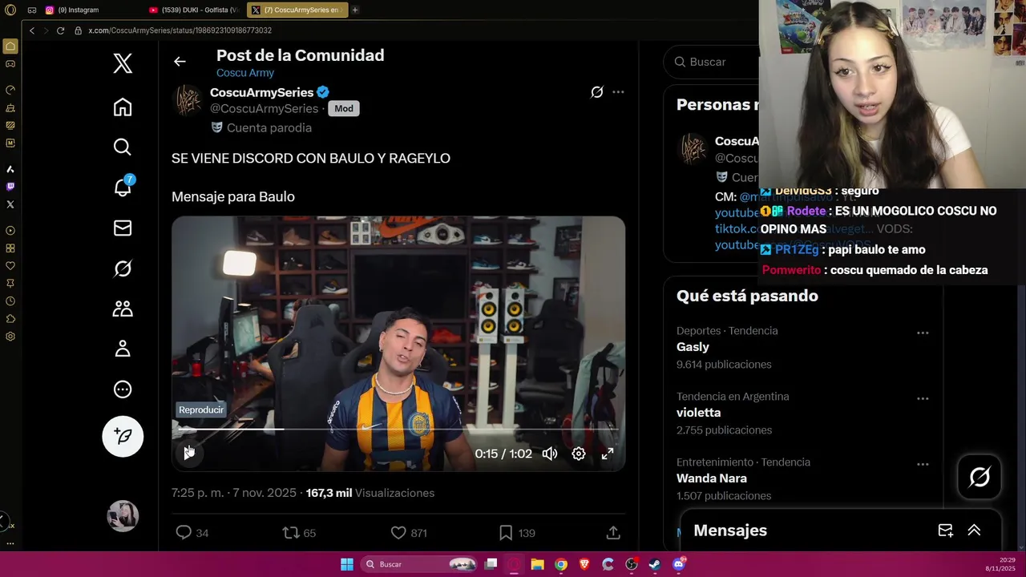Open post three-dot more menu
Viewport: 1026px width, 577px height.
tap(618, 92)
